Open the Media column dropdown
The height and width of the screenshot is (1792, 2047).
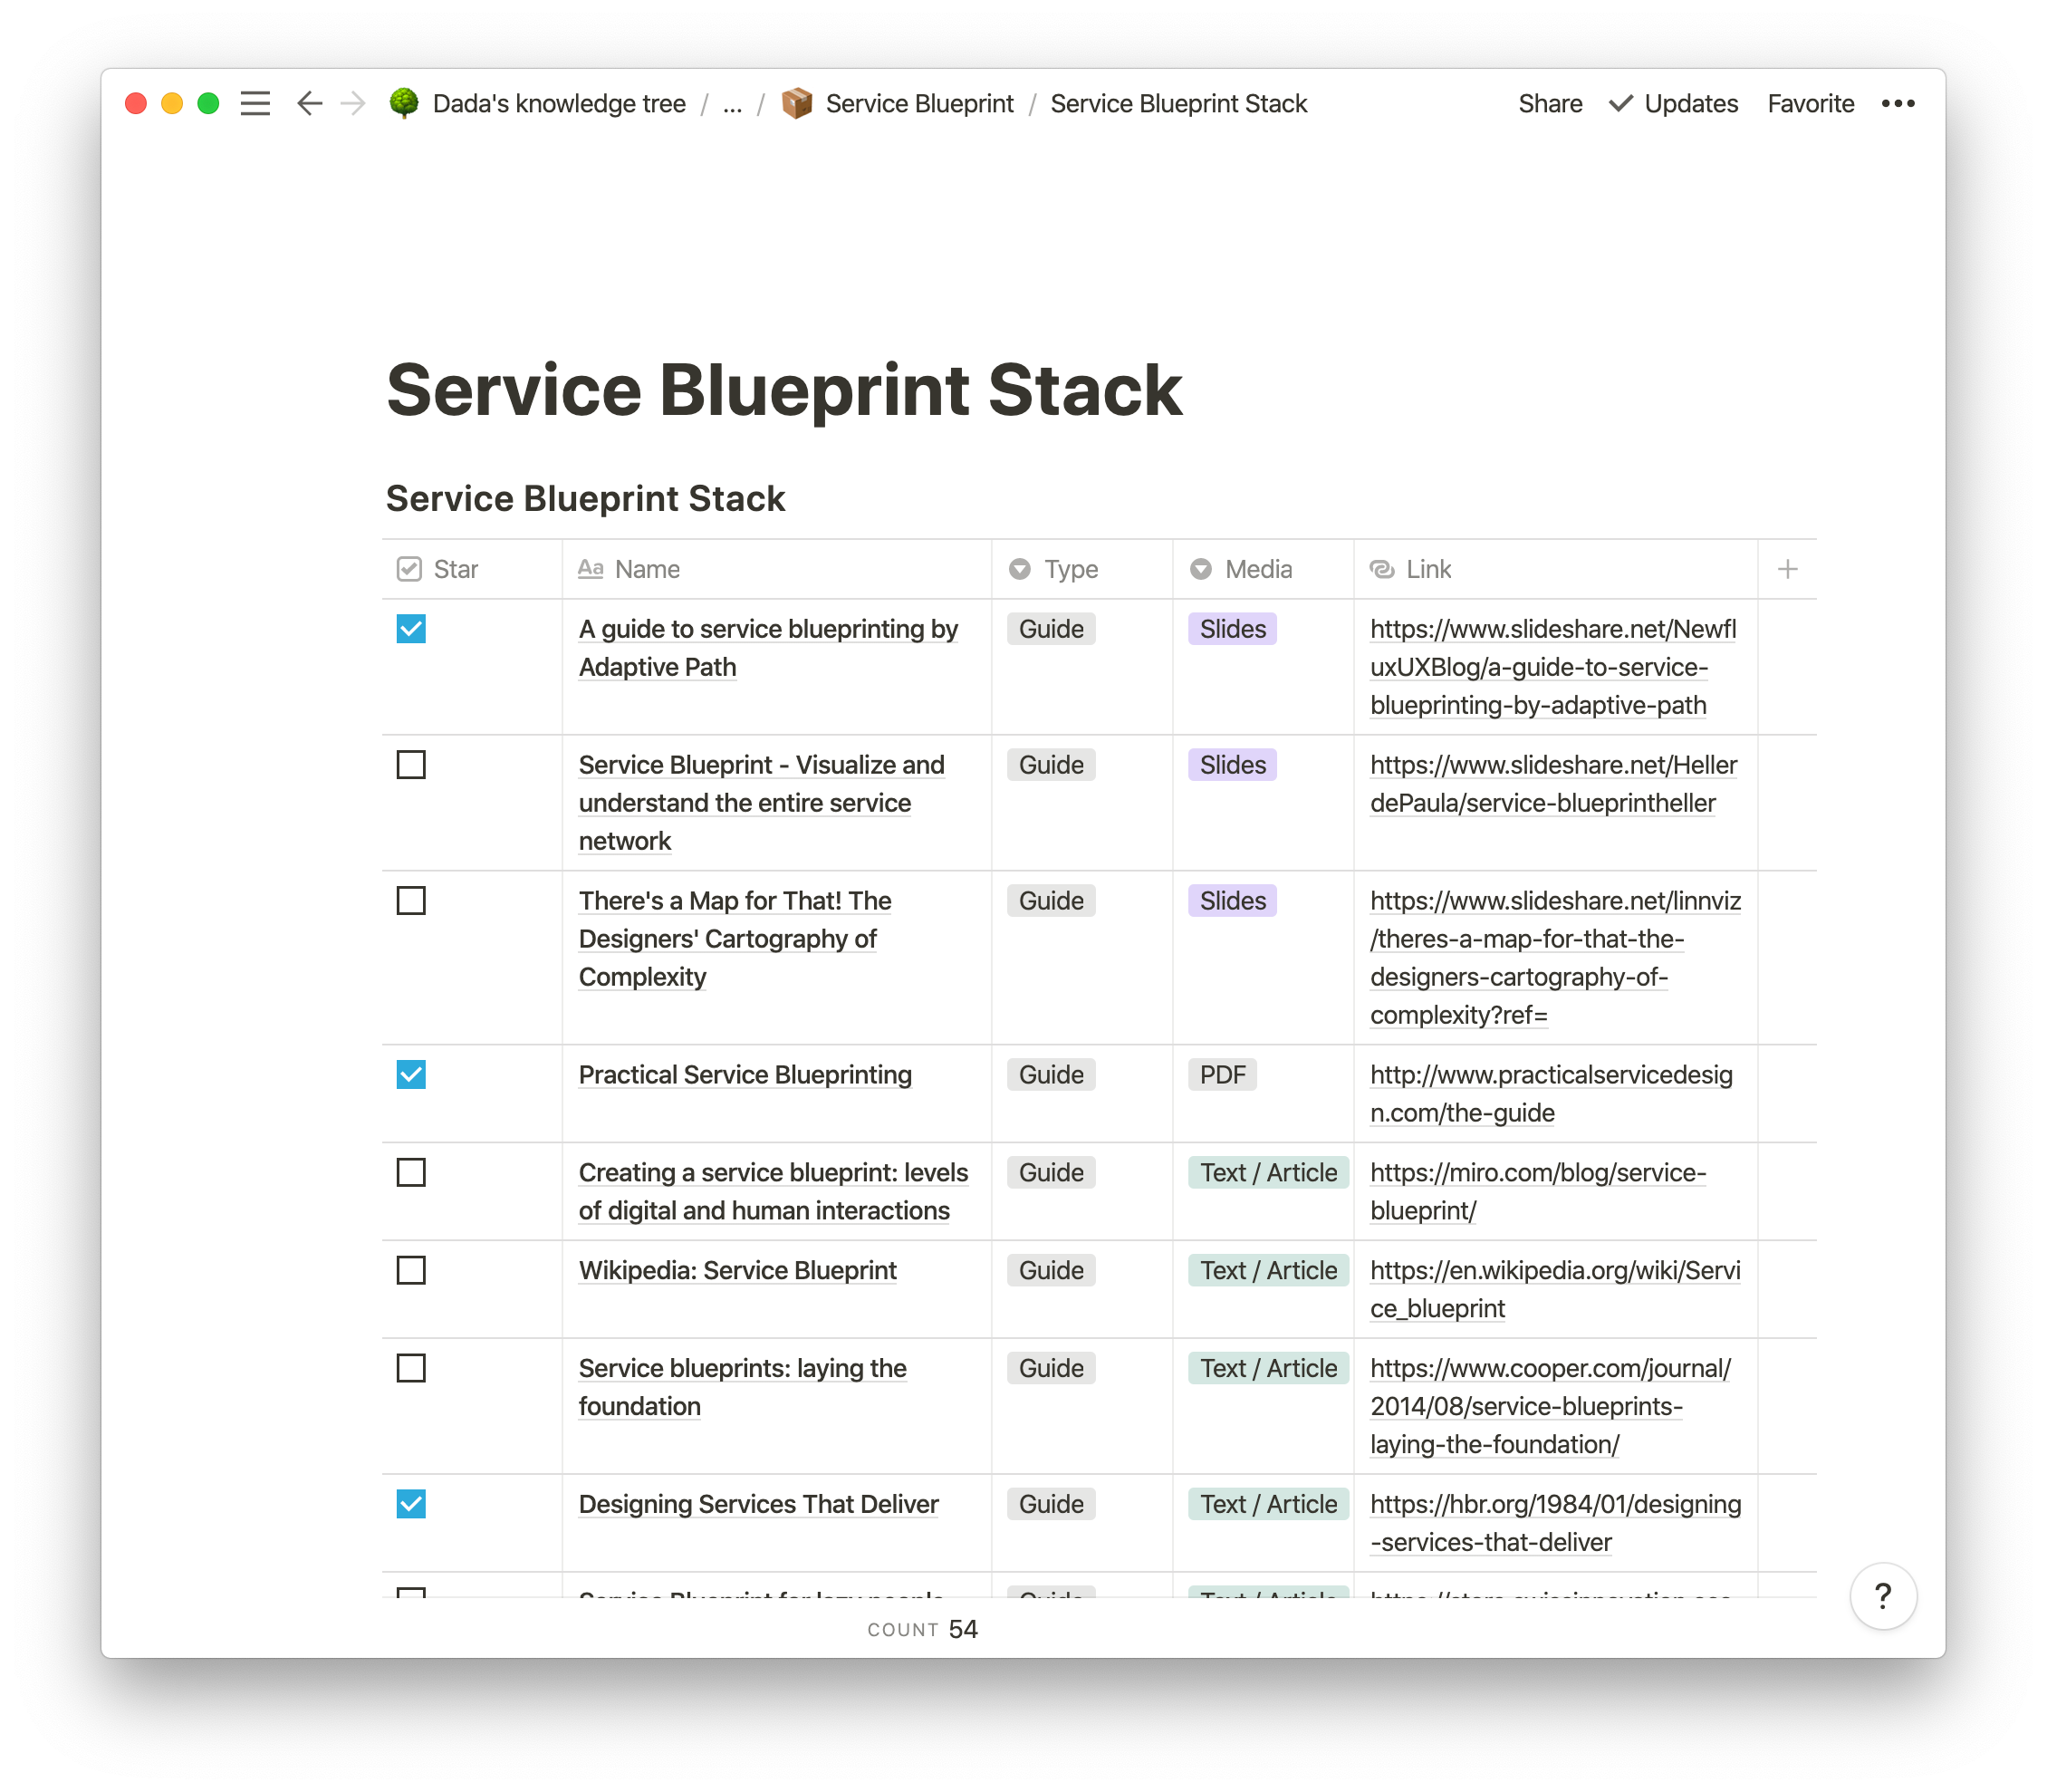1199,569
